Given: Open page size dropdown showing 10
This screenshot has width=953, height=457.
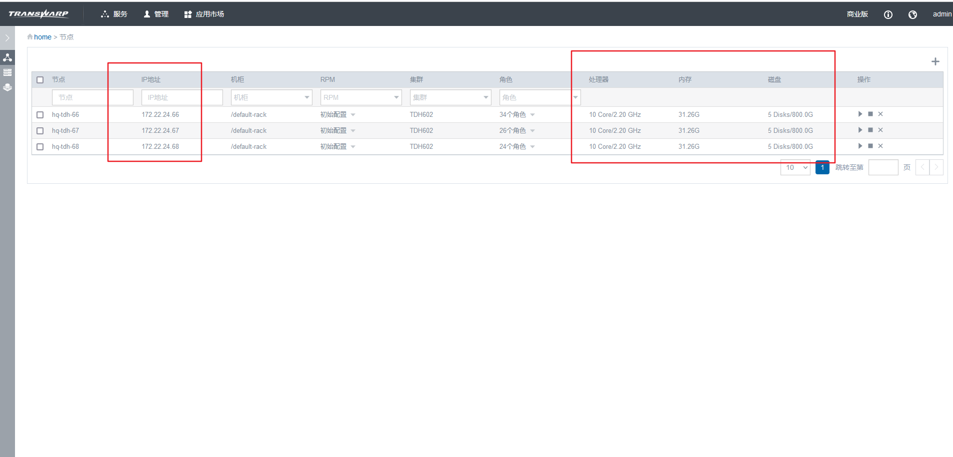Looking at the screenshot, I should 795,168.
